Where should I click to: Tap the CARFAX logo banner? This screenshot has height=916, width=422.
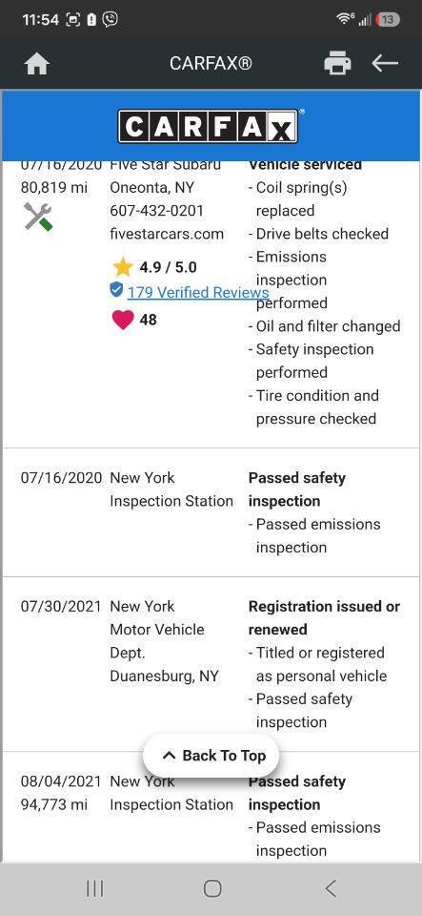tap(211, 126)
